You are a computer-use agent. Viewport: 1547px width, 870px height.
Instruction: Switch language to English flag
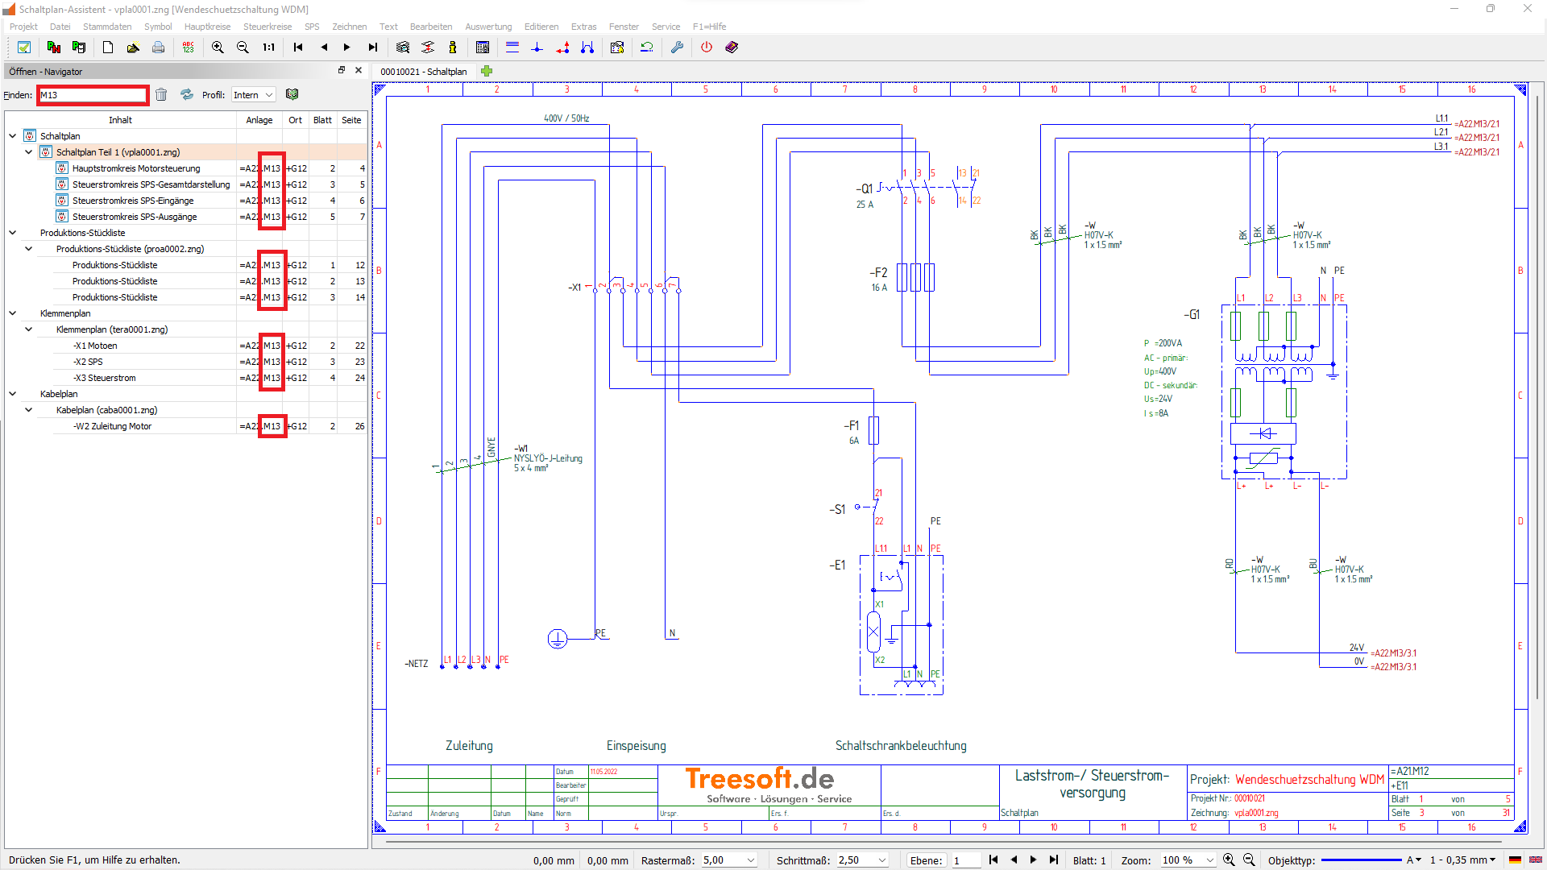pos(1536,860)
